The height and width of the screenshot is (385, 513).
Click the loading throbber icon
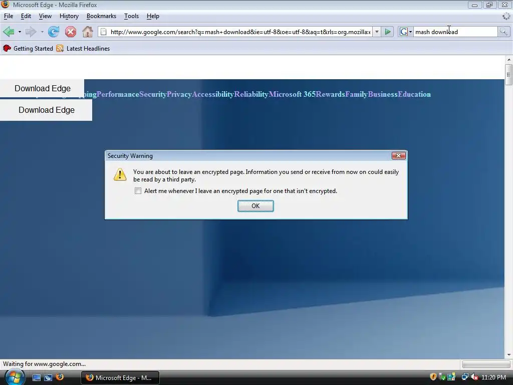(x=506, y=16)
